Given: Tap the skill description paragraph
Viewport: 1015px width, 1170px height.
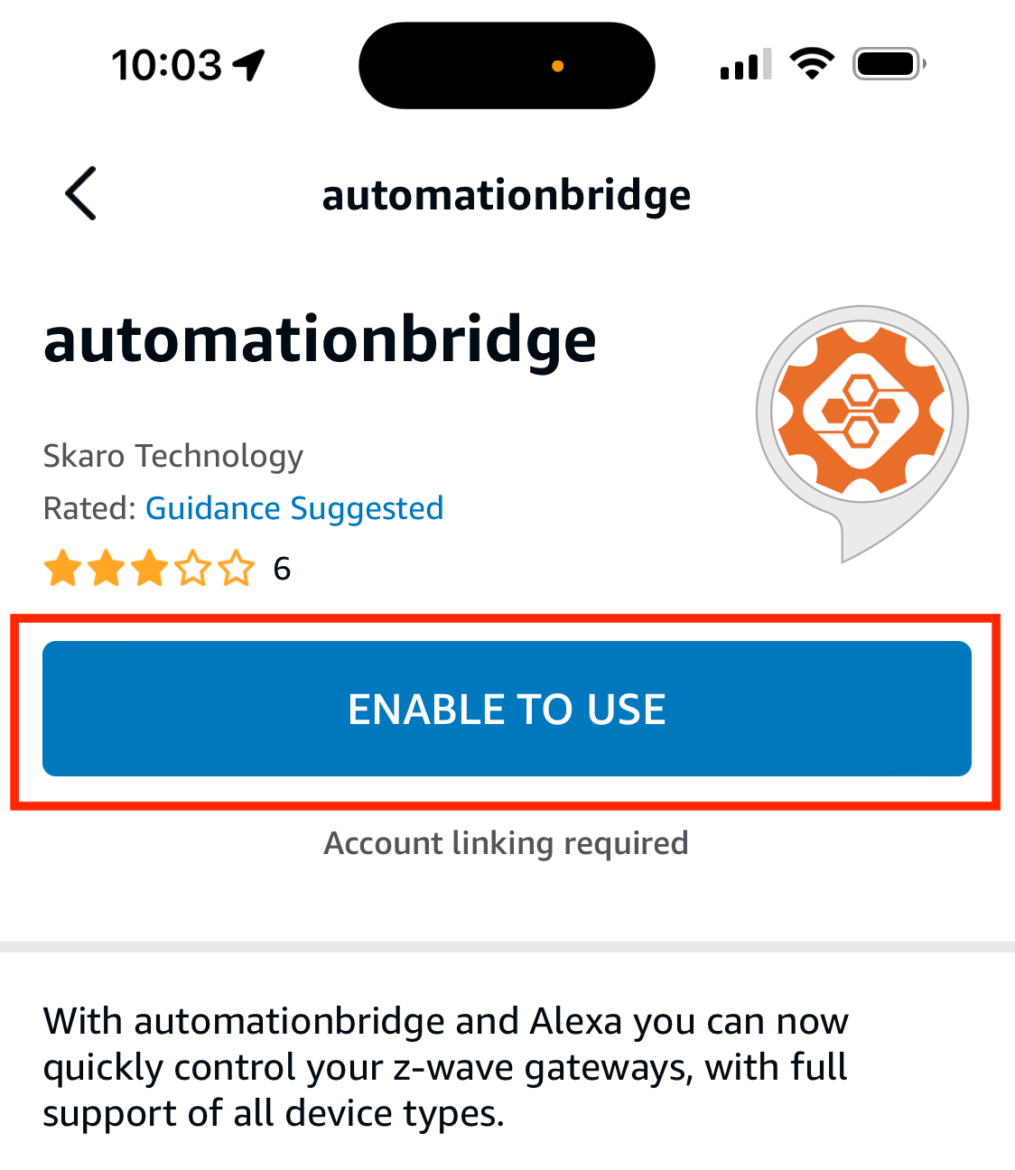Looking at the screenshot, I should pos(446,1067).
